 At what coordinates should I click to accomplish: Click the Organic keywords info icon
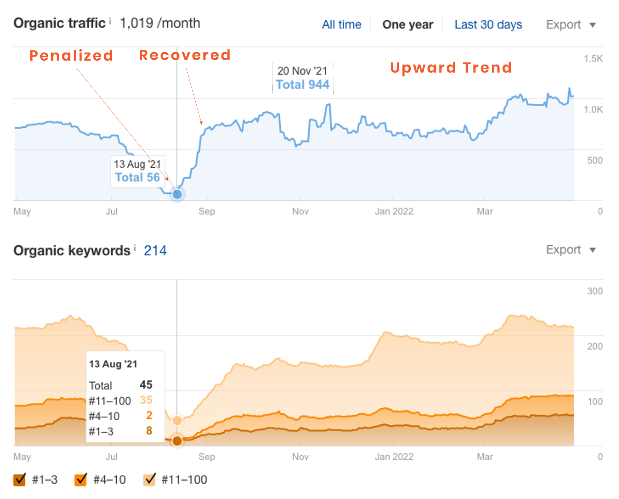[135, 248]
